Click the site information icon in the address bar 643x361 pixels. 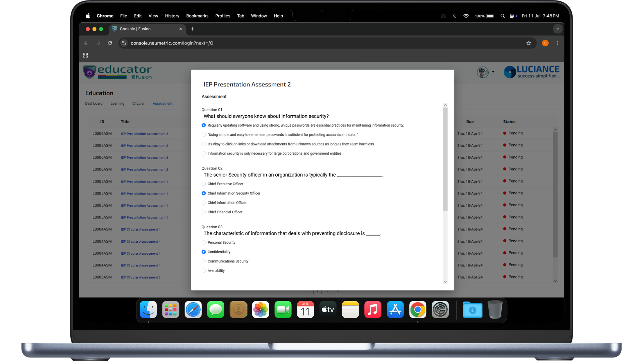[x=124, y=43]
